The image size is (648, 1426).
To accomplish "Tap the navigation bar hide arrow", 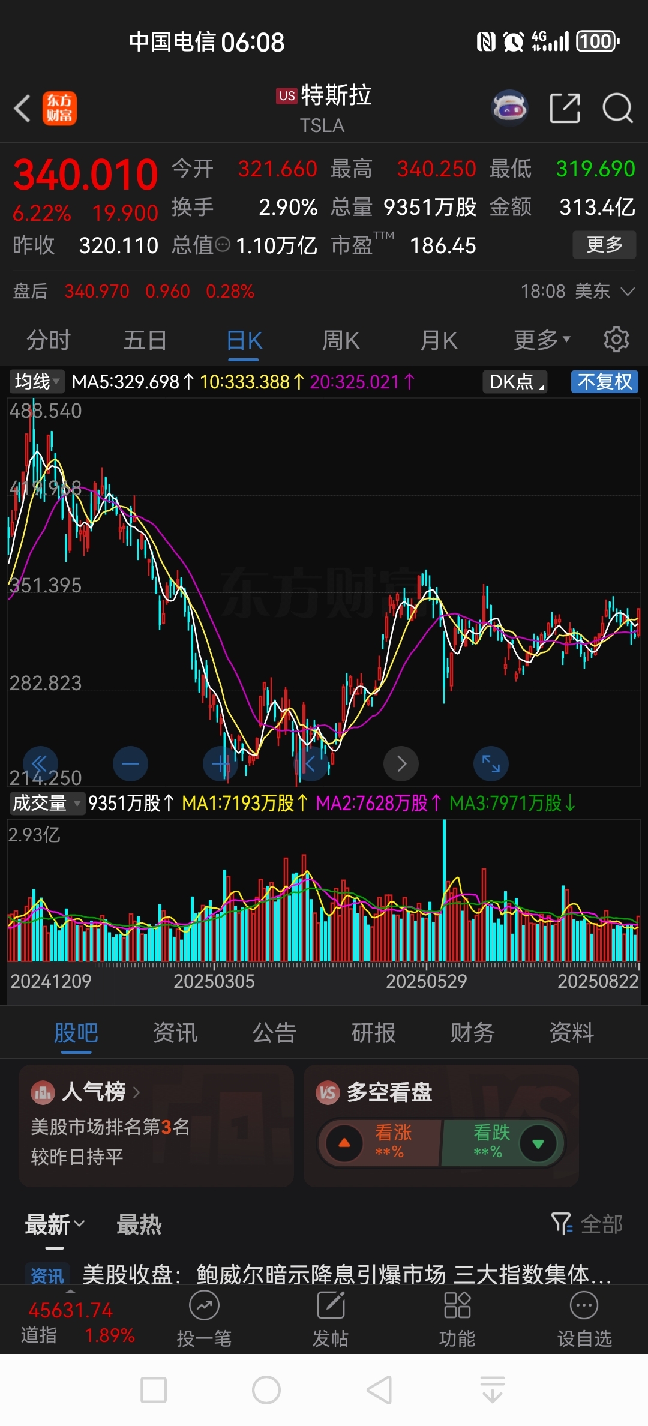I will pos(493,1390).
